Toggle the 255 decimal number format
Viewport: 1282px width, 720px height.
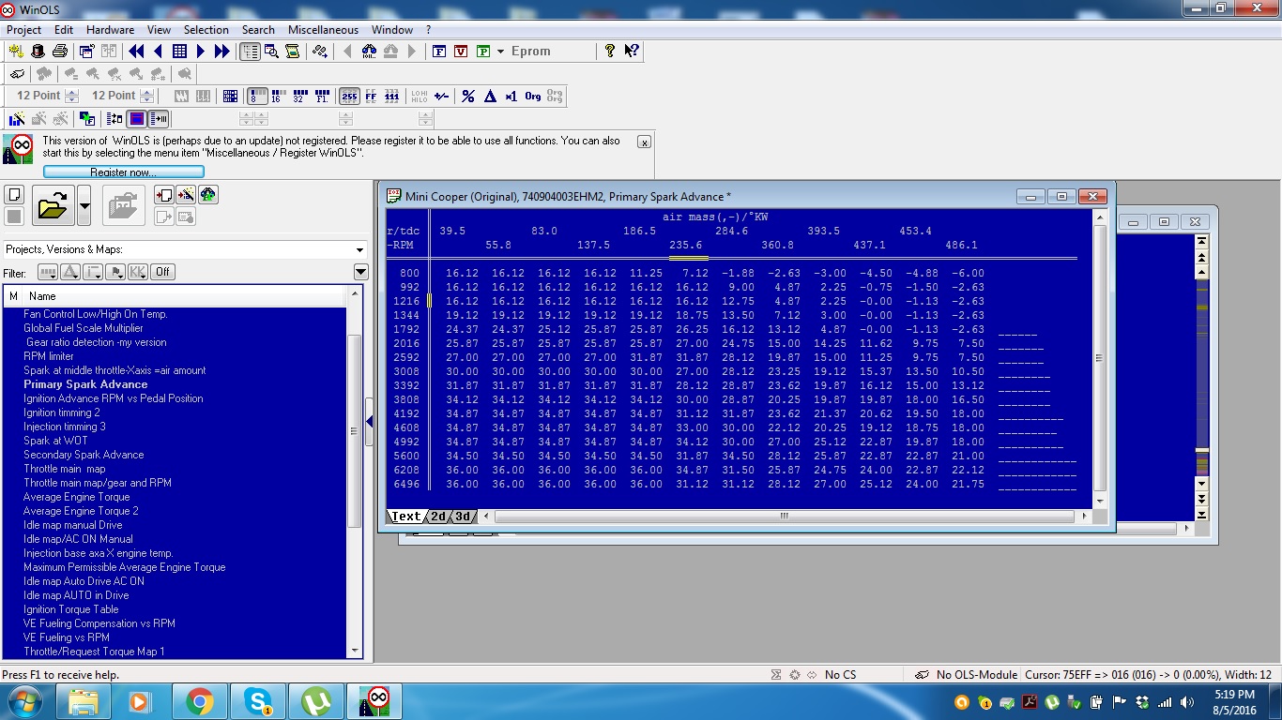(349, 96)
